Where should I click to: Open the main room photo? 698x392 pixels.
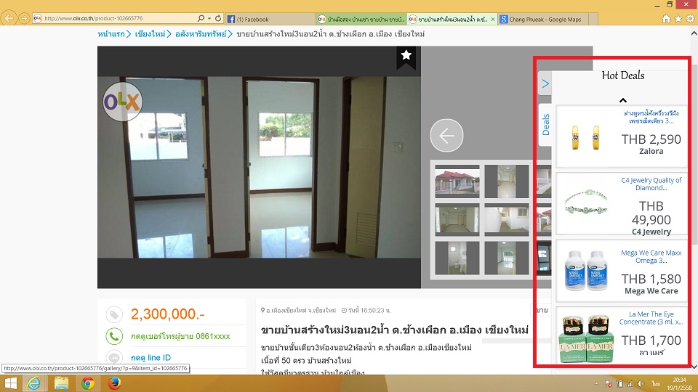point(259,167)
